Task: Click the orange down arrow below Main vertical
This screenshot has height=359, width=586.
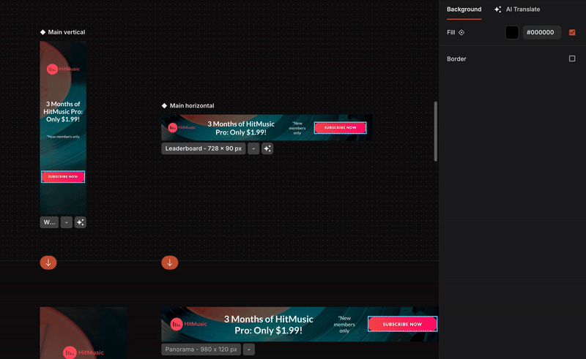Action: [48, 262]
